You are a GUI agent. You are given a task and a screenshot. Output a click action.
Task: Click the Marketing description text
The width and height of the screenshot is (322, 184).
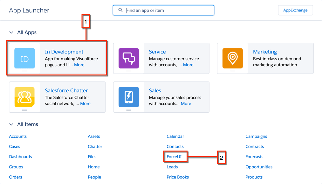277,62
